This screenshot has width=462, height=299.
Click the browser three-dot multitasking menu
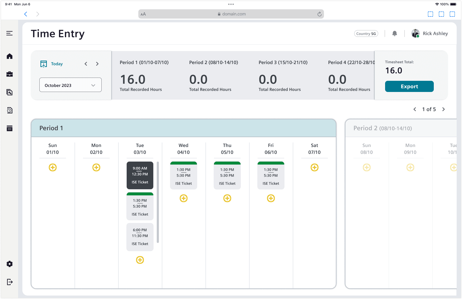click(x=231, y=4)
